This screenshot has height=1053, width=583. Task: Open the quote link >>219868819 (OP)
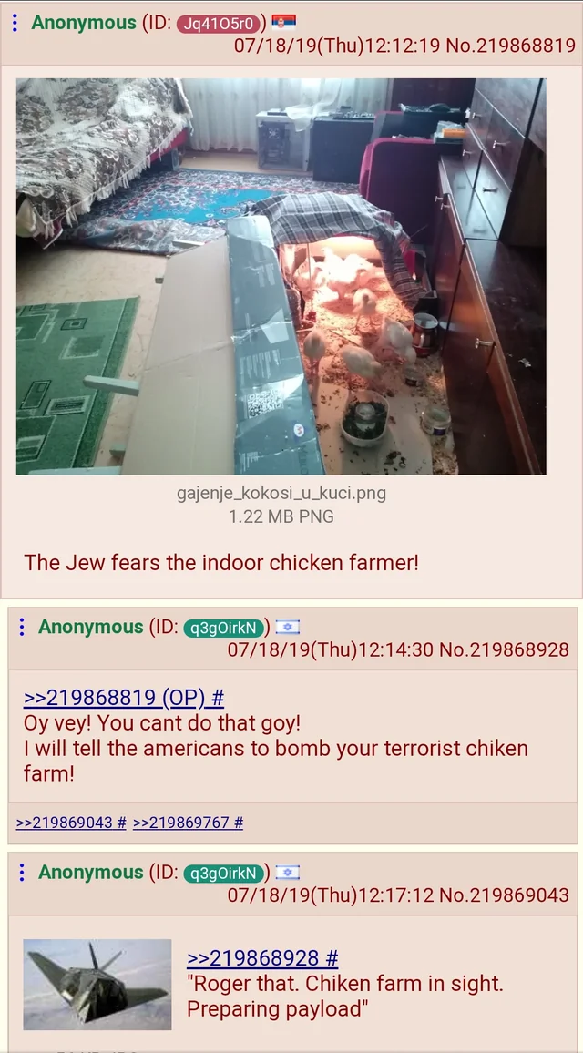124,698
